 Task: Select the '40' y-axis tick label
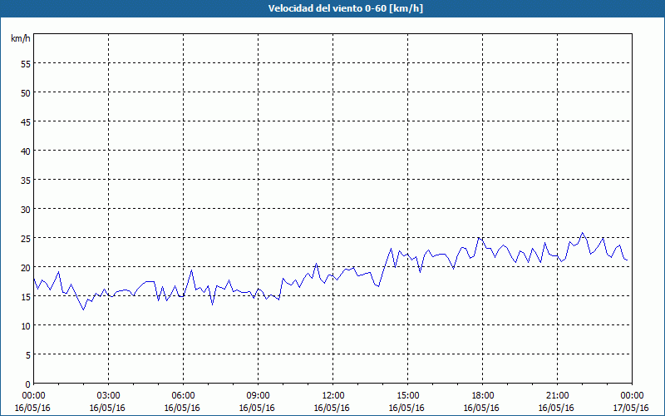point(26,151)
